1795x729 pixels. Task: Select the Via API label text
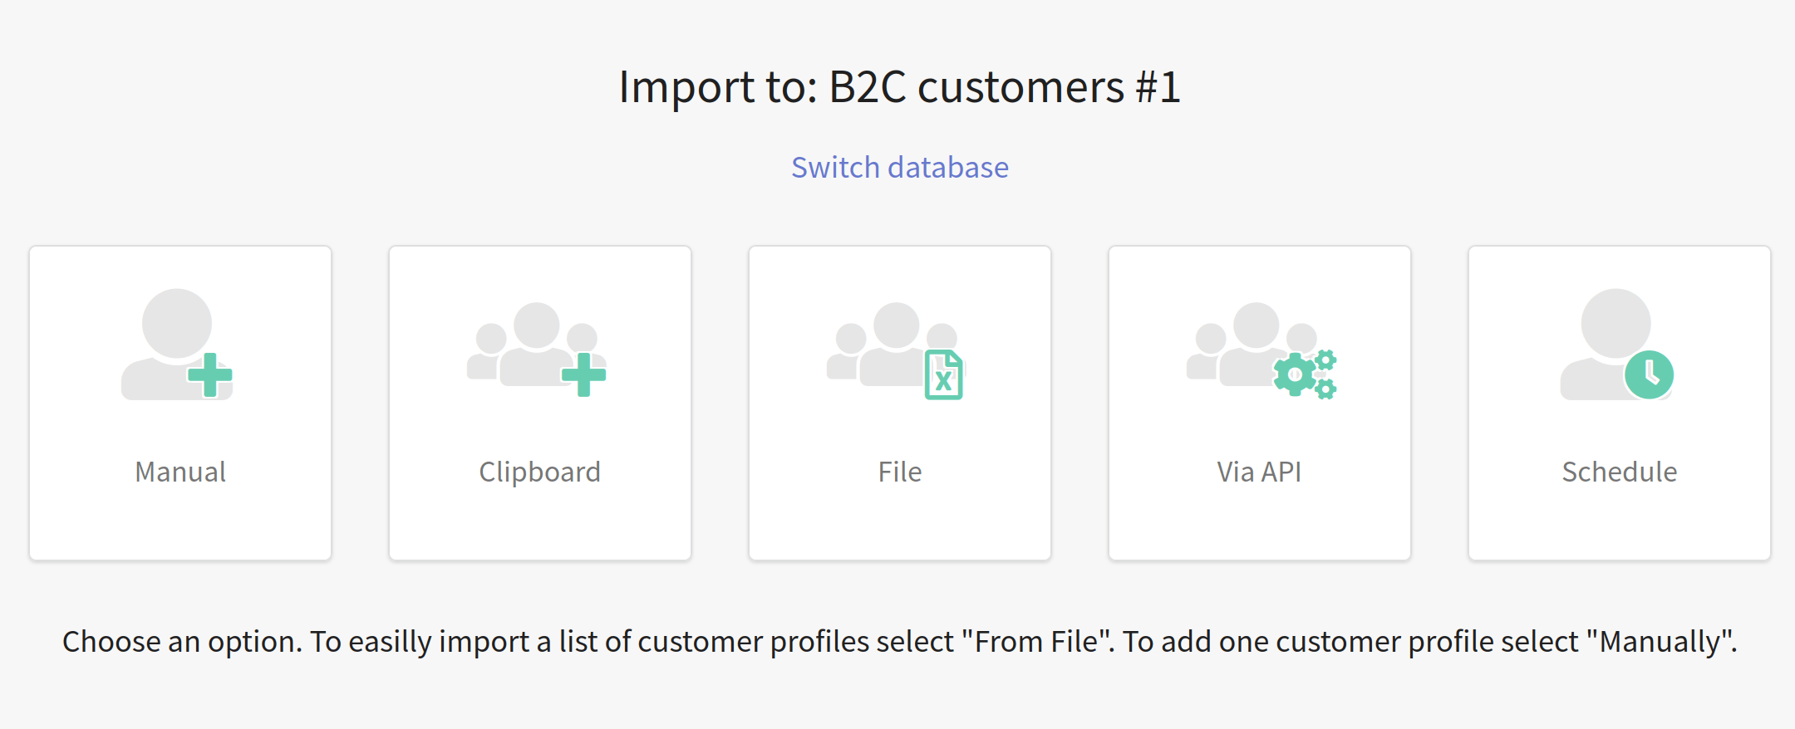click(1260, 472)
